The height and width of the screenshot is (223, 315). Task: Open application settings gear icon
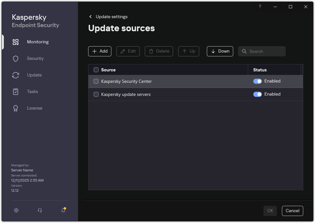point(16,210)
